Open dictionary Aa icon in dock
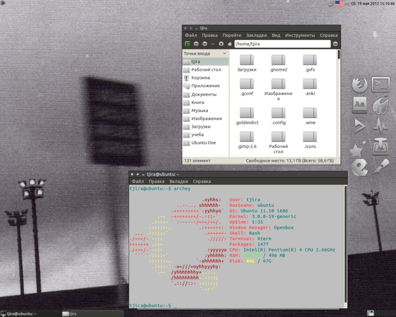The image size is (396, 317). [360, 105]
